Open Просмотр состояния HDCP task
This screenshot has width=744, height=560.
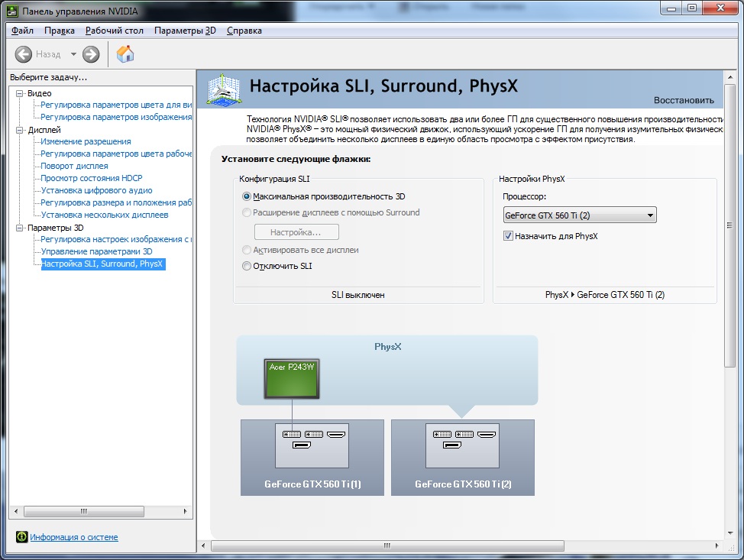[x=92, y=178]
